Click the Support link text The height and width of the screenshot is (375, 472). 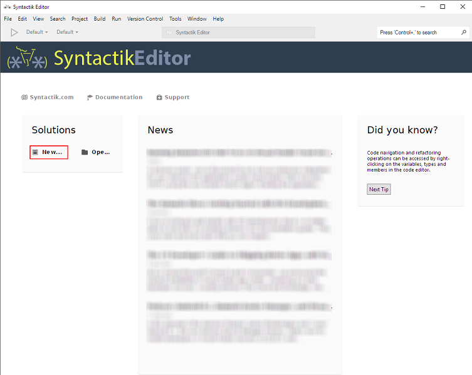(177, 98)
